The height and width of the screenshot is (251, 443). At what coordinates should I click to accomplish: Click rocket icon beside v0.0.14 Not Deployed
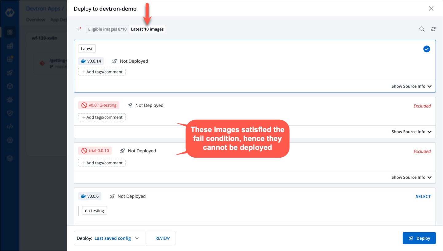[x=115, y=61]
